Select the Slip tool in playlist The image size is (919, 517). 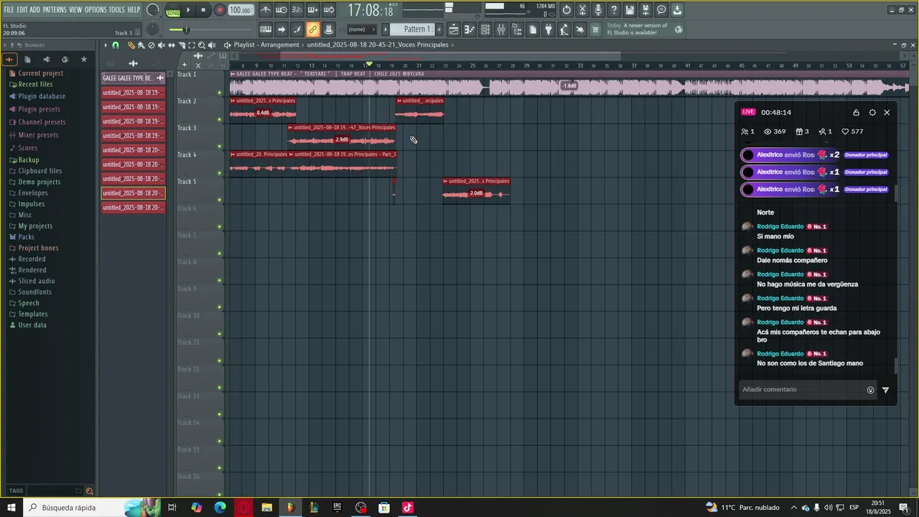point(172,45)
